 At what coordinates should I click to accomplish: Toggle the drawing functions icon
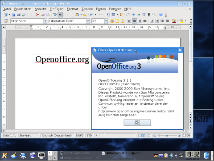(x=121, y=15)
